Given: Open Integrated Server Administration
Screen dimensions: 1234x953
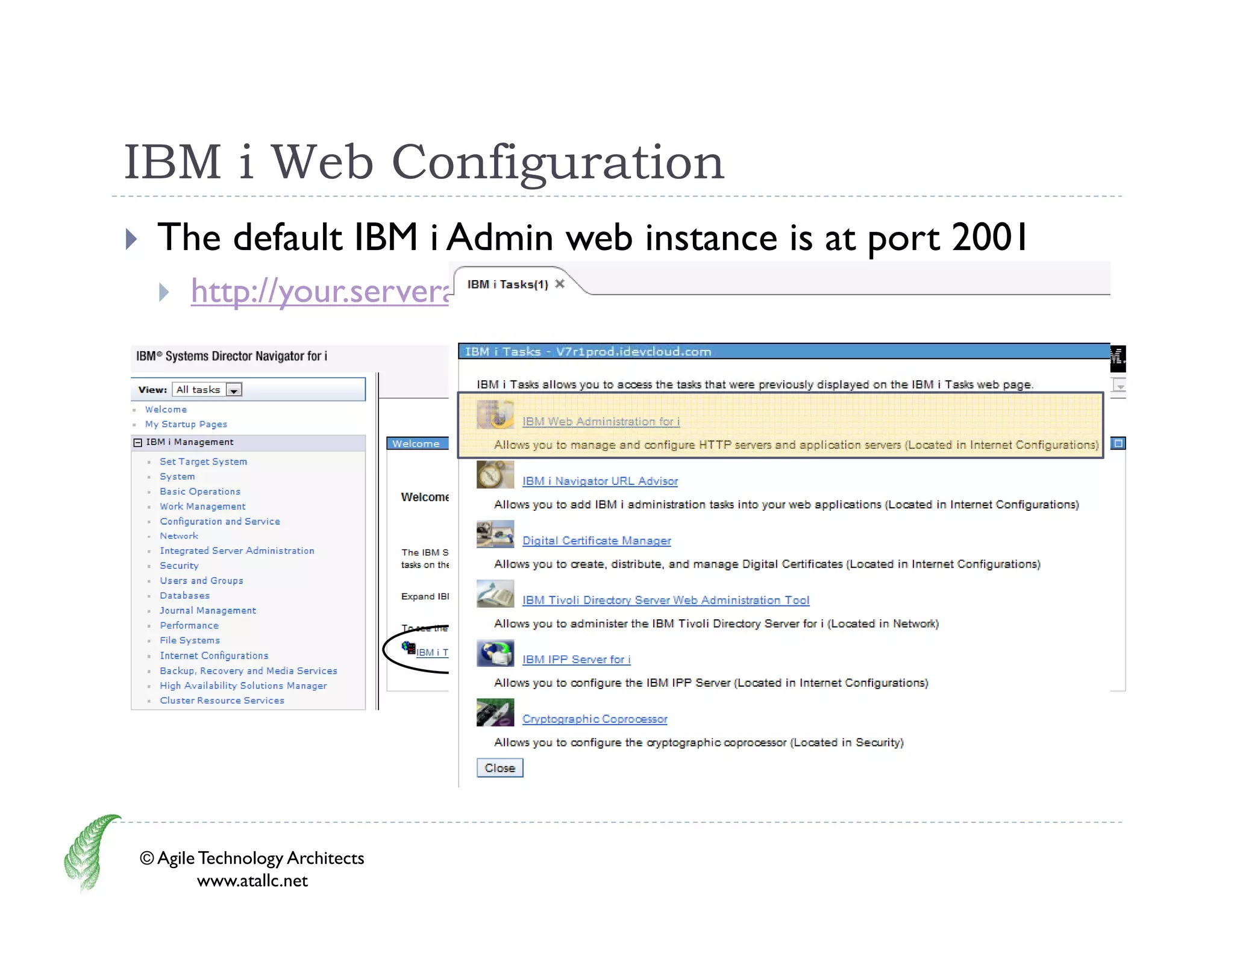Looking at the screenshot, I should (x=237, y=551).
